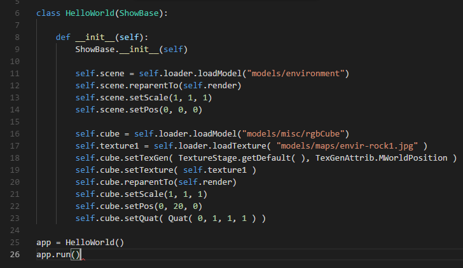The height and width of the screenshot is (268, 463).
Task: Click setScale on the self.scene line
Action: pyautogui.click(x=147, y=97)
